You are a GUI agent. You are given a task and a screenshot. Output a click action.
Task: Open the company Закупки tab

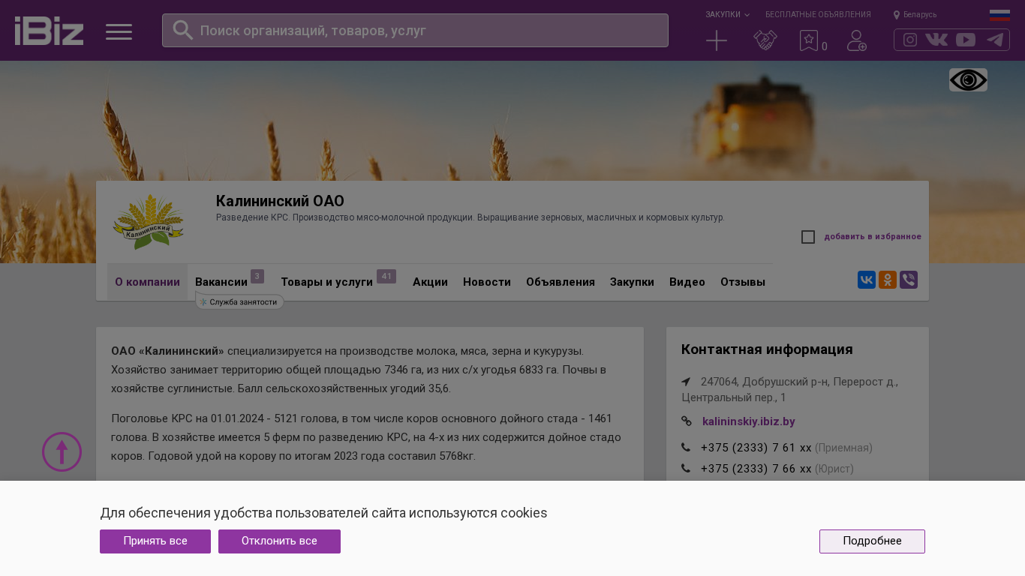(x=632, y=282)
